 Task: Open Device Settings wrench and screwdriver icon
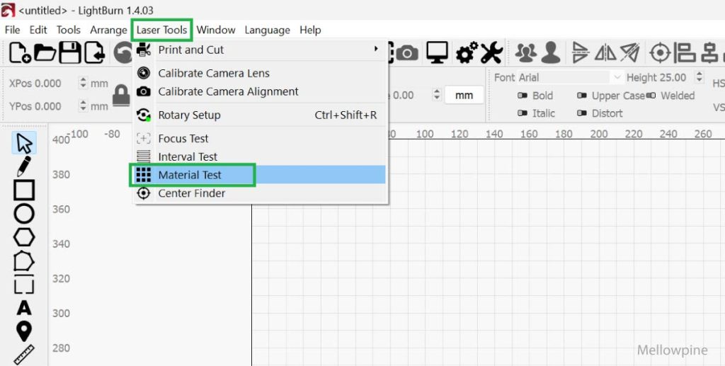tap(491, 52)
